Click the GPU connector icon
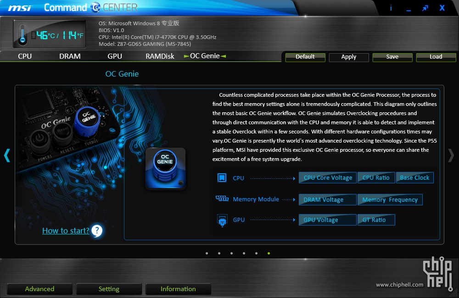The image size is (459, 298). pos(222,221)
